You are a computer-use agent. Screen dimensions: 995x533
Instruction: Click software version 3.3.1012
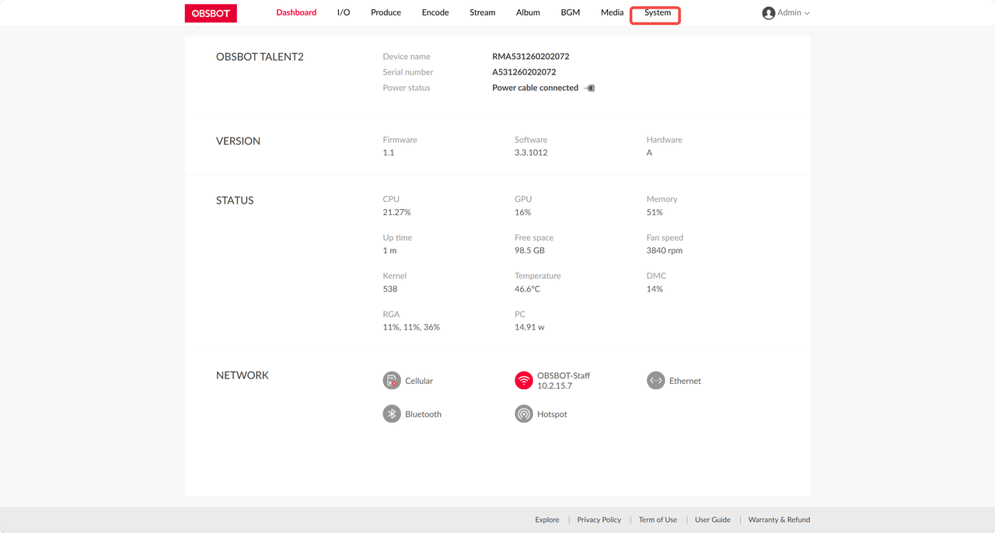click(531, 152)
